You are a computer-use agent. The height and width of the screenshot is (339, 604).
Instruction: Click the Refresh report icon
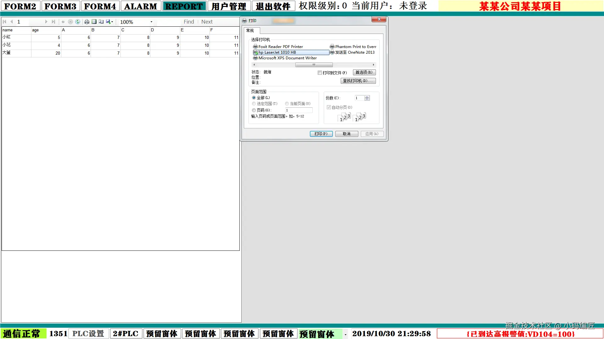tap(78, 22)
